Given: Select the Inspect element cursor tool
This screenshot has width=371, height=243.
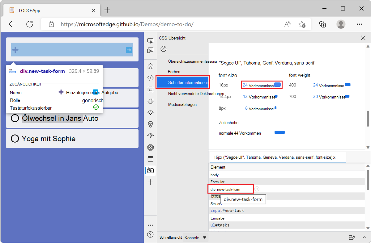Looking at the screenshot, I should pyautogui.click(x=150, y=40).
